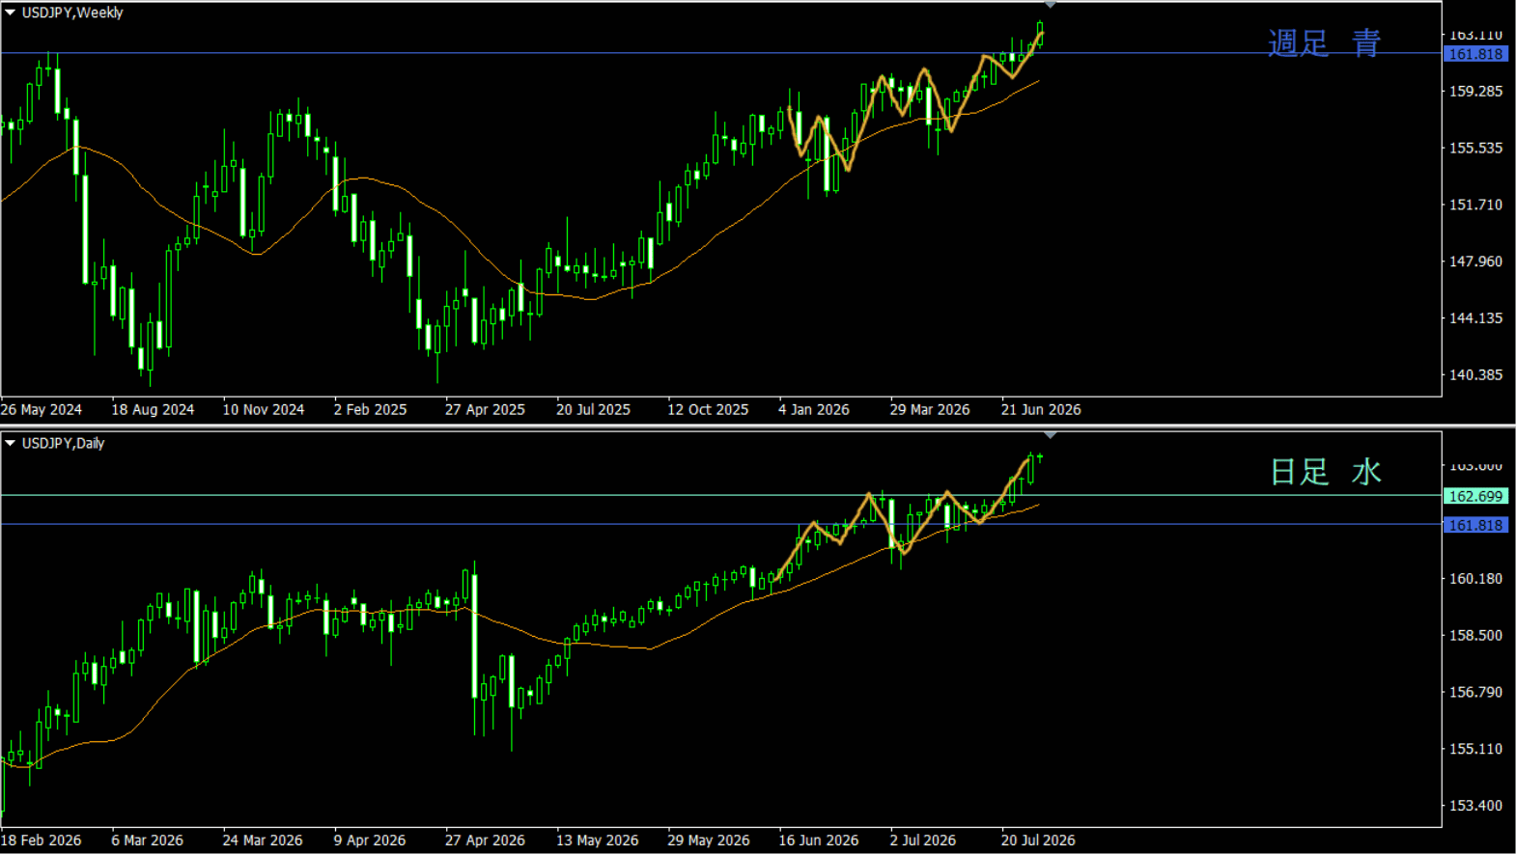The width and height of the screenshot is (1516, 854).
Task: Click the 2 Jul 2026 date label
Action: [x=923, y=840]
